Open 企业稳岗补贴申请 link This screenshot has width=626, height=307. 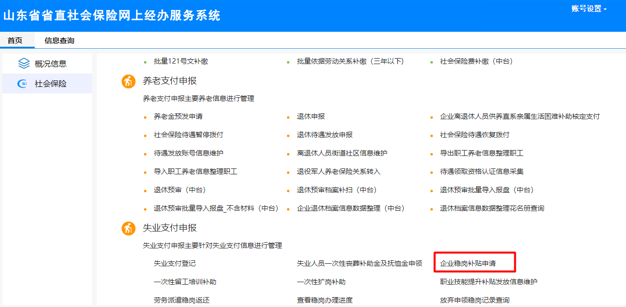(x=468, y=263)
